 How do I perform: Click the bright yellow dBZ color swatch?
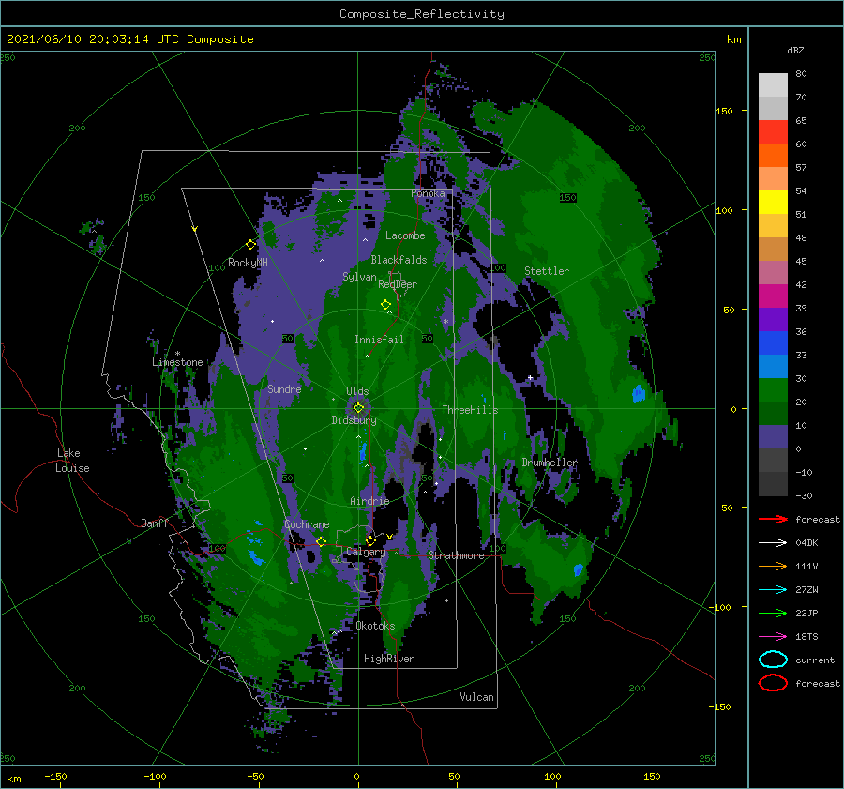coord(773,203)
